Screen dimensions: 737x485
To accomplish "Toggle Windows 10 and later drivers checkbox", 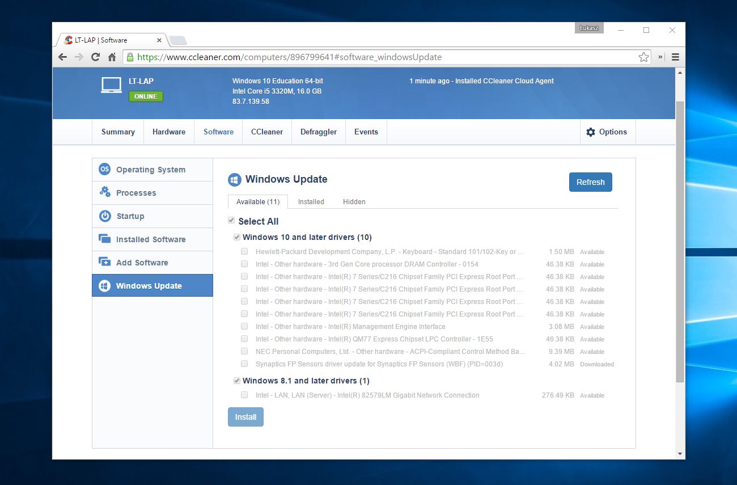I will pyautogui.click(x=237, y=237).
